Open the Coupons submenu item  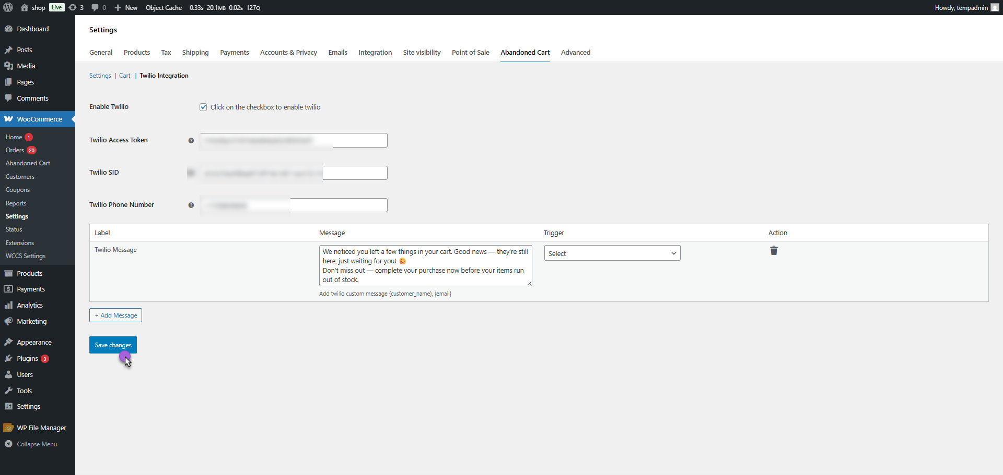pyautogui.click(x=18, y=190)
